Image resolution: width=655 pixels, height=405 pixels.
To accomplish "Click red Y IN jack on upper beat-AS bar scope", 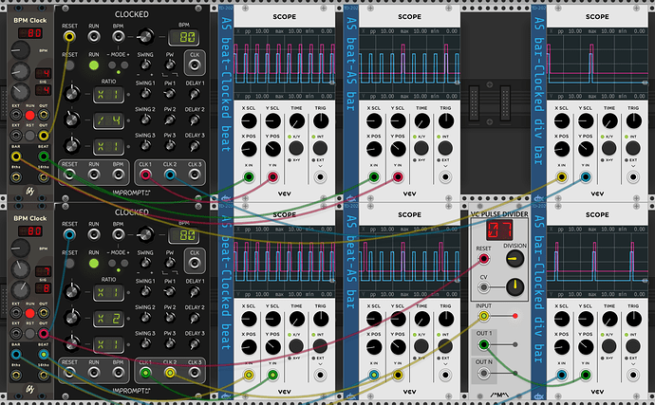I will coord(398,177).
